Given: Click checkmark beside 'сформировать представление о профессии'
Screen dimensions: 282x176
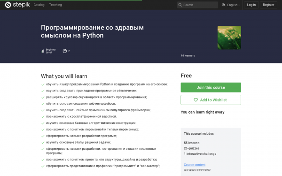Looking at the screenshot, I should (x=43, y=166).
